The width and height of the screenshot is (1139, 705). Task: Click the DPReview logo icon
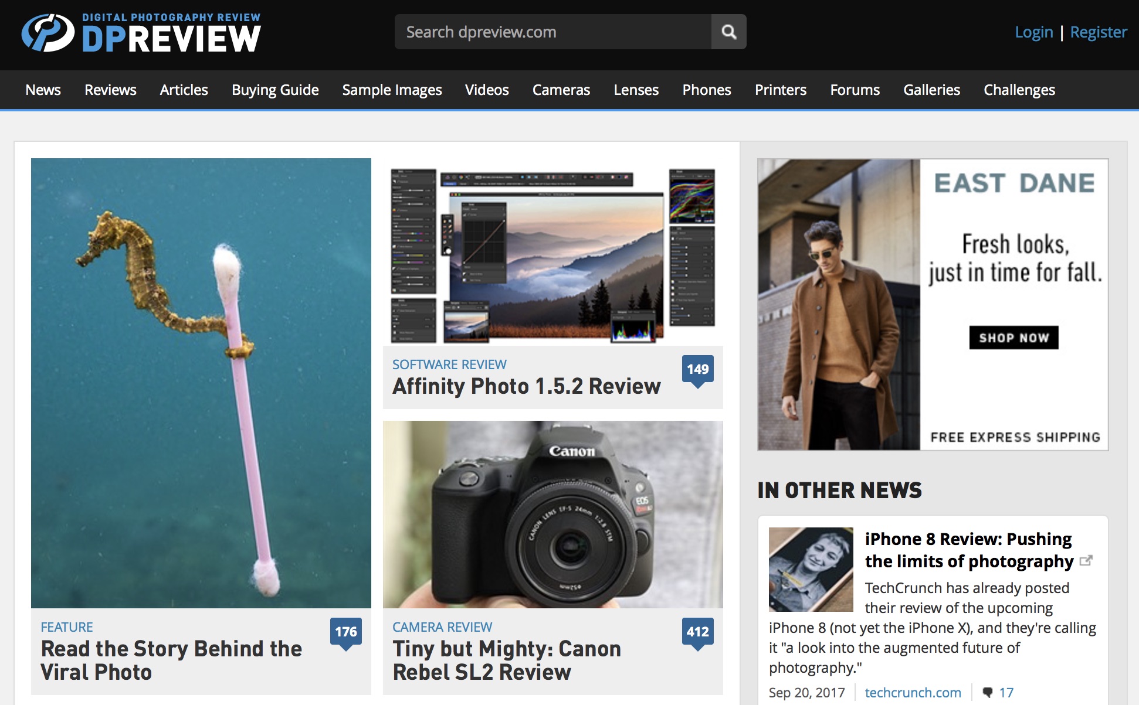pos(48,33)
